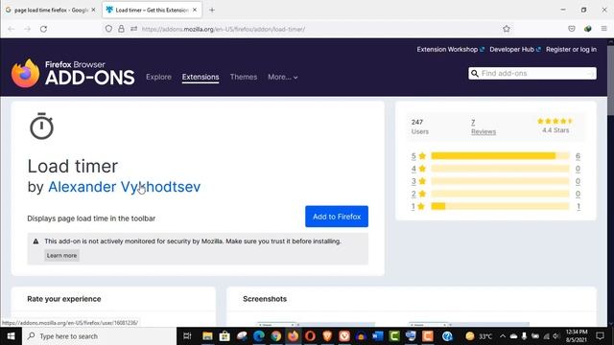
Task: Open the help question-mark taskbar icon
Action: (x=447, y=336)
